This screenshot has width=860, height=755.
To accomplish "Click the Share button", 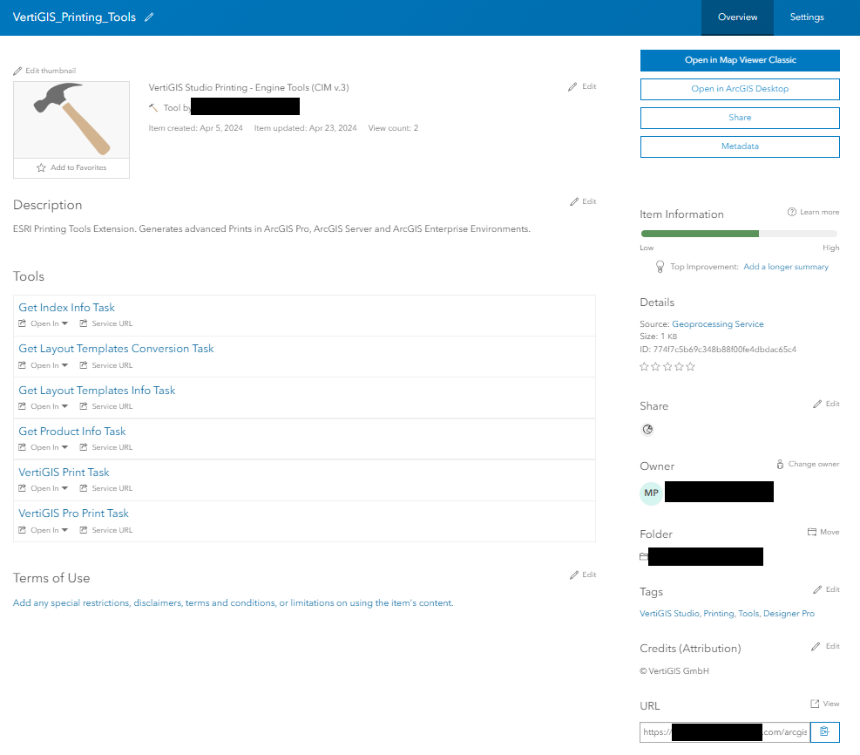I will [740, 118].
